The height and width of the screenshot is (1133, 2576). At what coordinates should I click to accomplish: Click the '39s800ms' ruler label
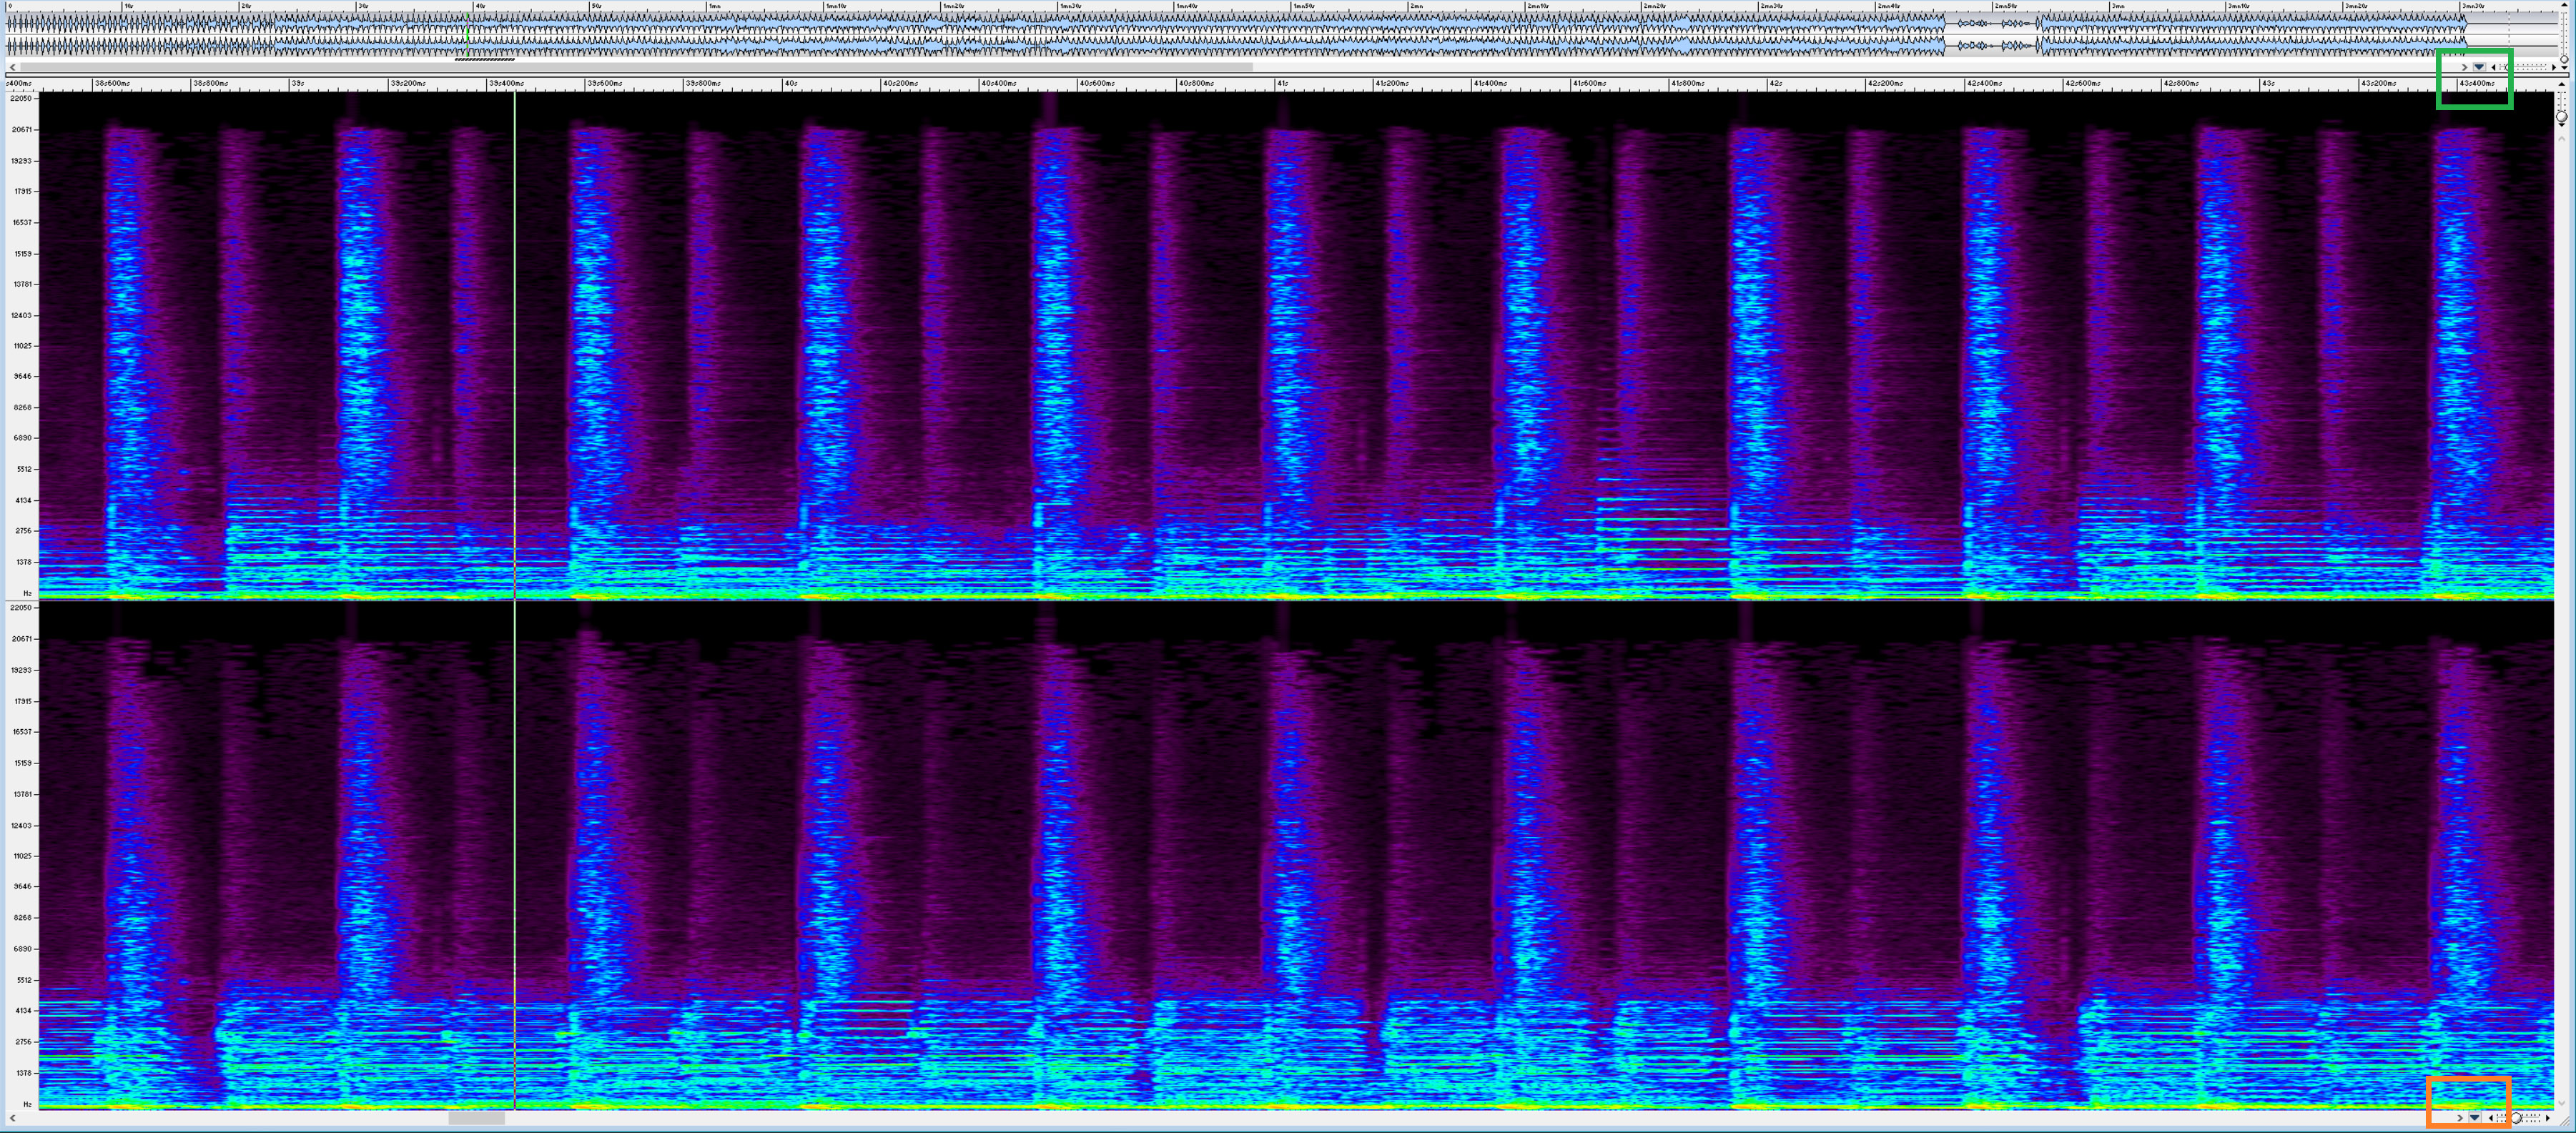[703, 83]
